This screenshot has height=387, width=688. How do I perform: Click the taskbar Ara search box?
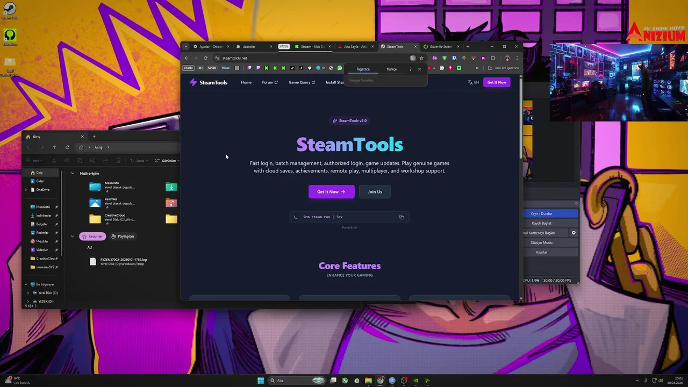297,381
